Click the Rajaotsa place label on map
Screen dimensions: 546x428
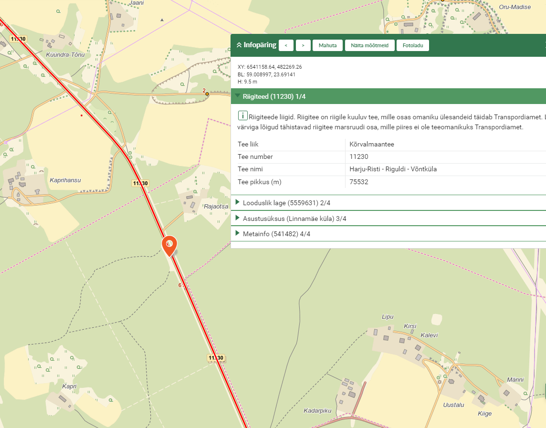[216, 207]
